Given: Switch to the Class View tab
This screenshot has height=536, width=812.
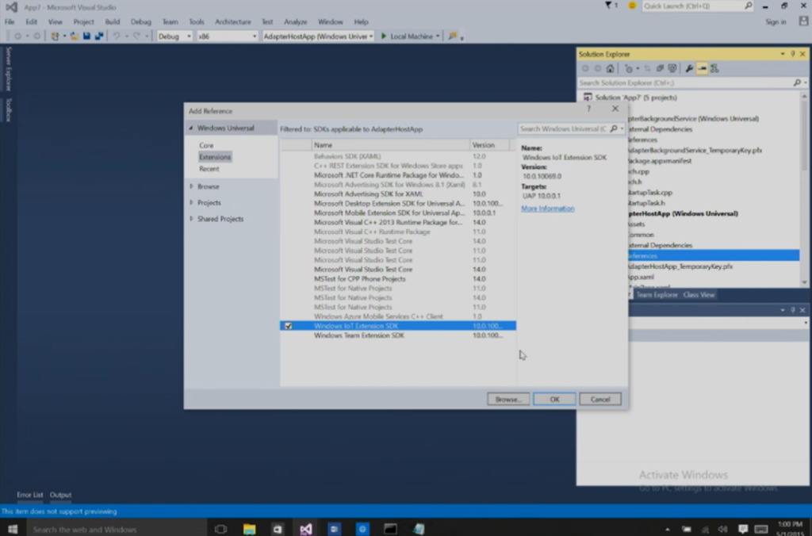Looking at the screenshot, I should click(699, 295).
